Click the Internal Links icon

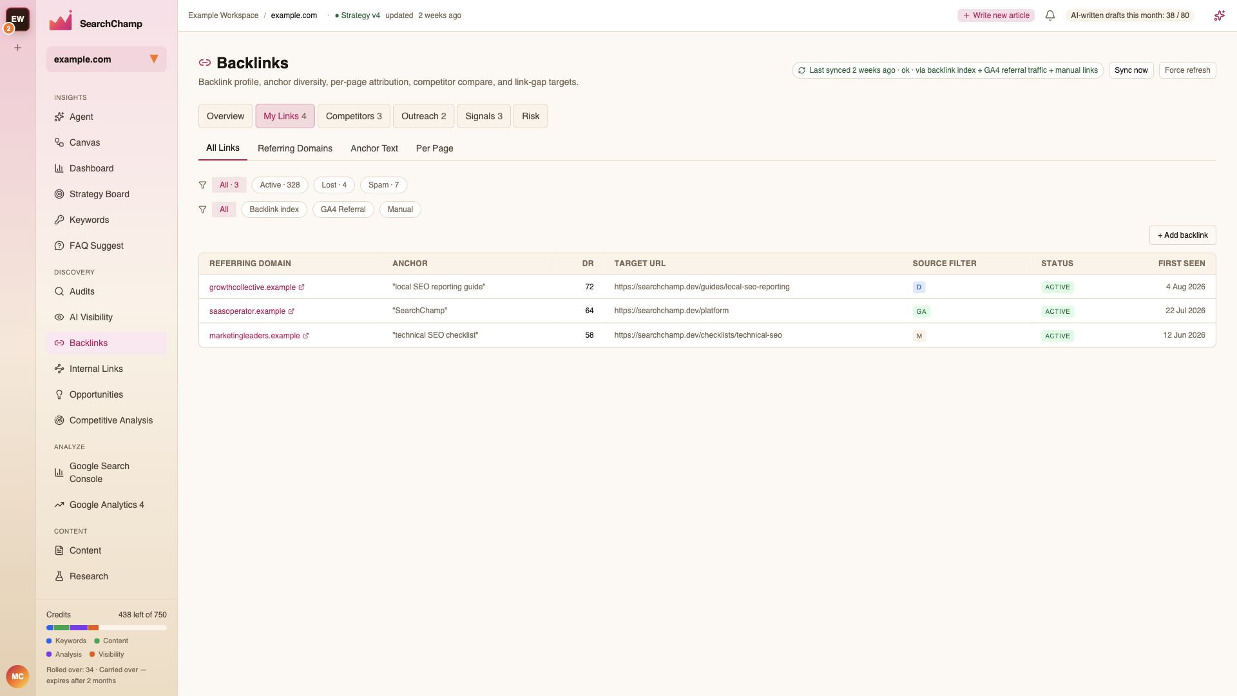59,369
